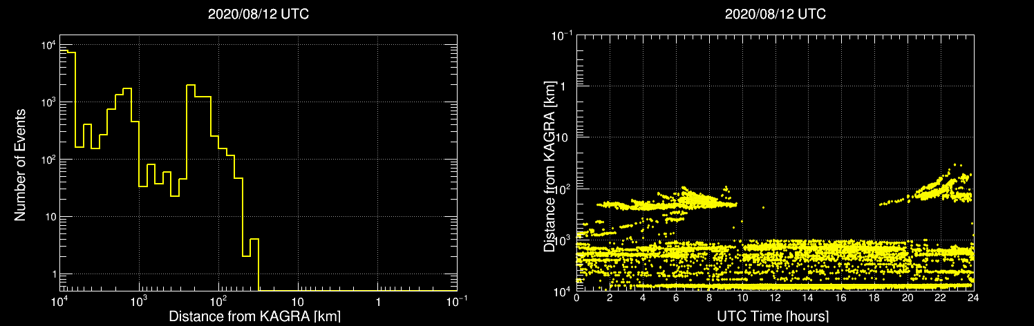Click the 10 tick on the histogram's distance x-axis
Image resolution: width=1034 pixels, height=326 pixels.
click(298, 303)
